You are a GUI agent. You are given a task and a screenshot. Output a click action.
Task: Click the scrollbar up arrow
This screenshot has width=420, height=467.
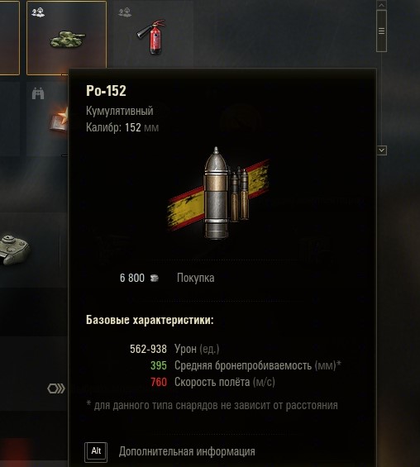click(382, 5)
